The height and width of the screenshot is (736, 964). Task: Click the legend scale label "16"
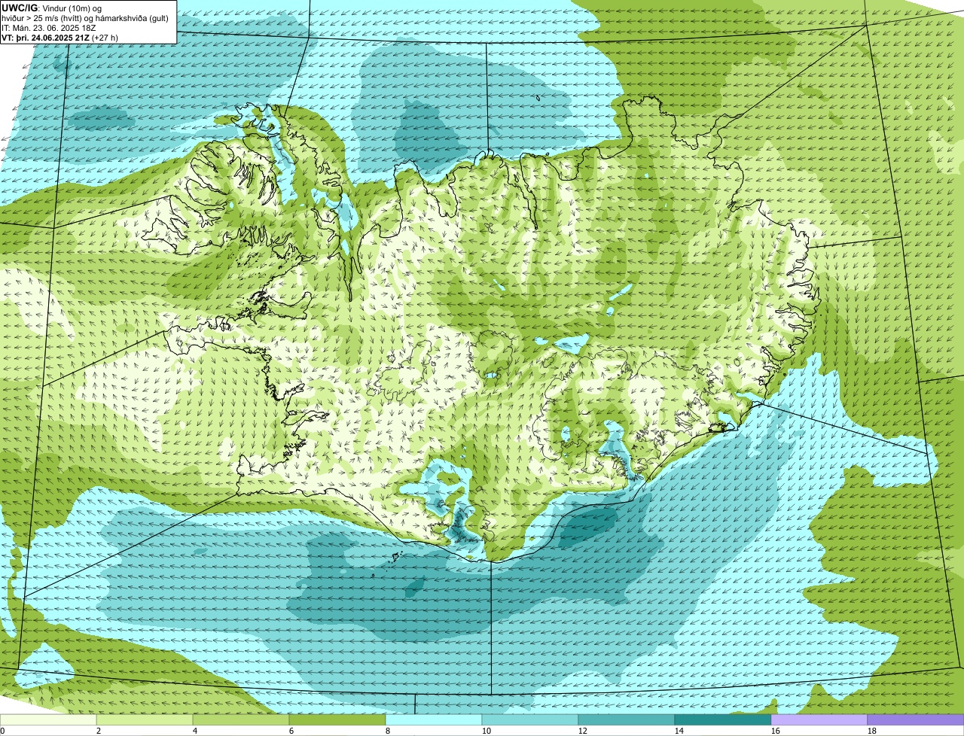pyautogui.click(x=776, y=731)
